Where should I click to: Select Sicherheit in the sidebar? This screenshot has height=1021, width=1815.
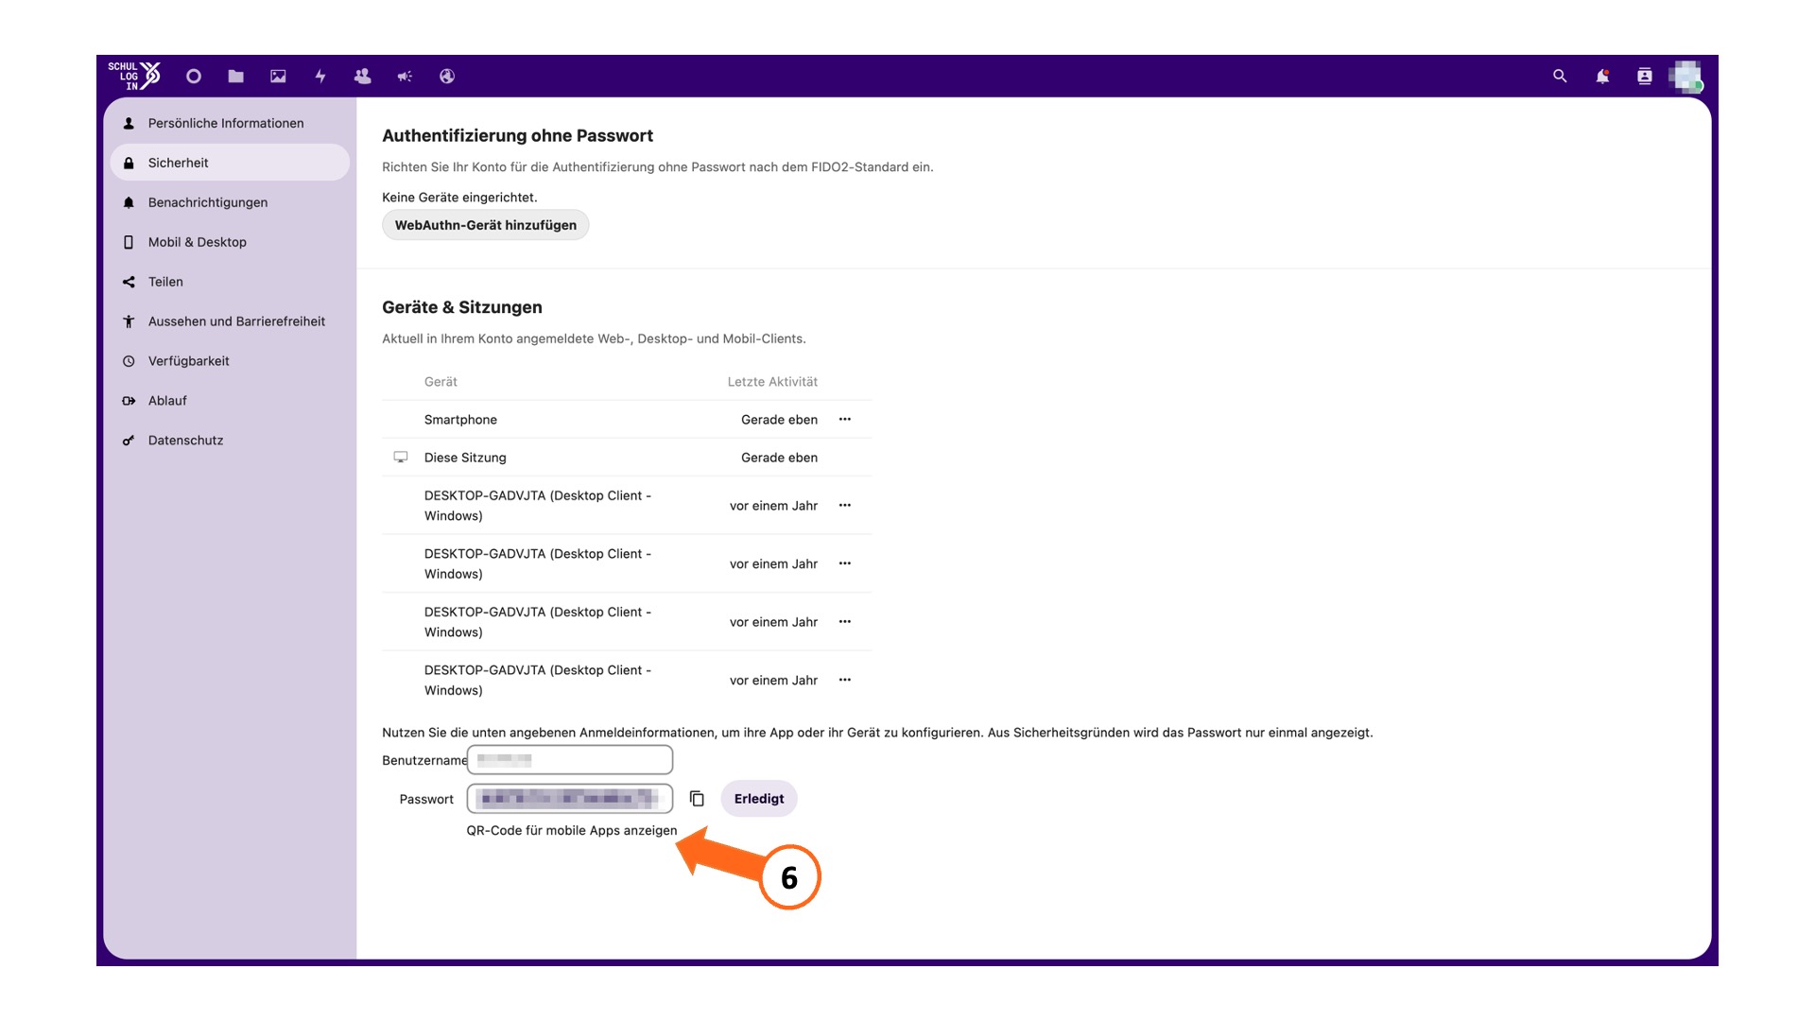[x=230, y=163]
